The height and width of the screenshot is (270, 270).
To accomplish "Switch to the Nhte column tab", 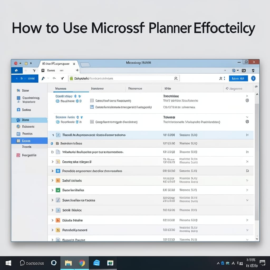I will coord(168,89).
